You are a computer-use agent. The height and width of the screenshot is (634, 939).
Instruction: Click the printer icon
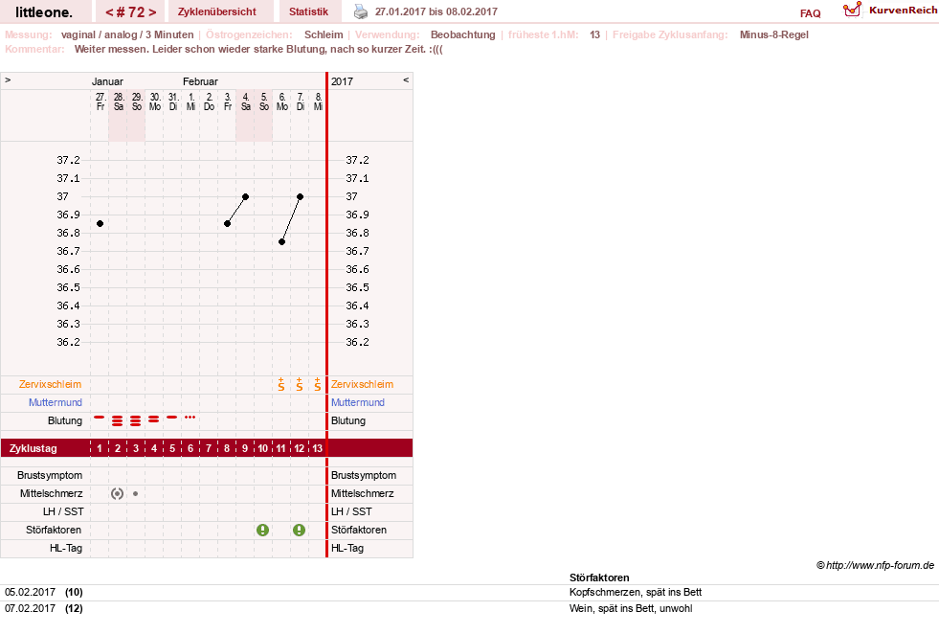361,11
